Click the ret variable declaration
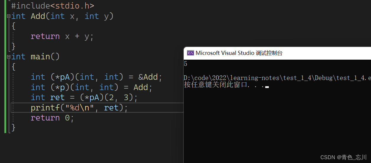Image resolution: width=371 pixels, height=163 pixels. tap(57, 97)
